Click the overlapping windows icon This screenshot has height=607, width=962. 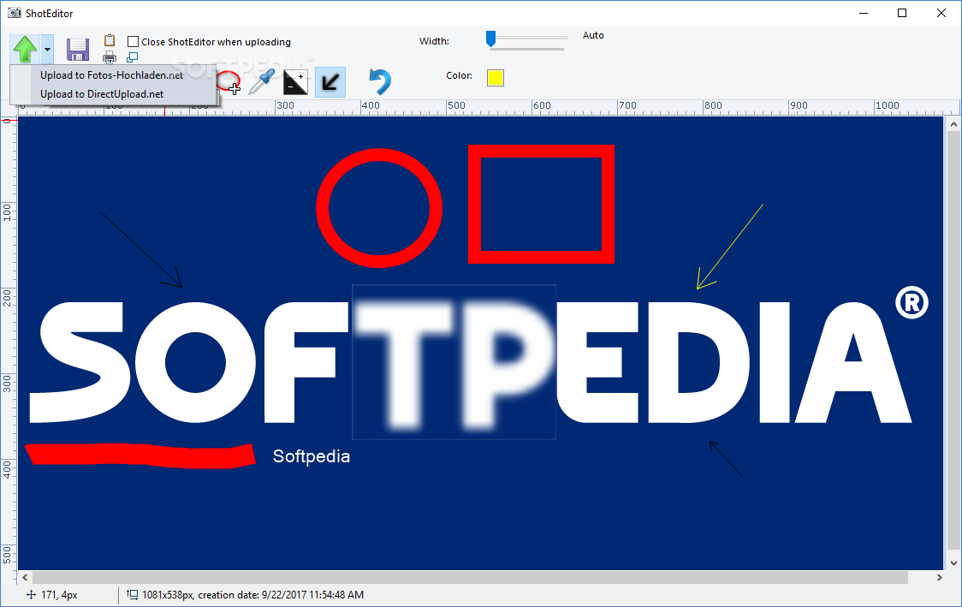[132, 57]
